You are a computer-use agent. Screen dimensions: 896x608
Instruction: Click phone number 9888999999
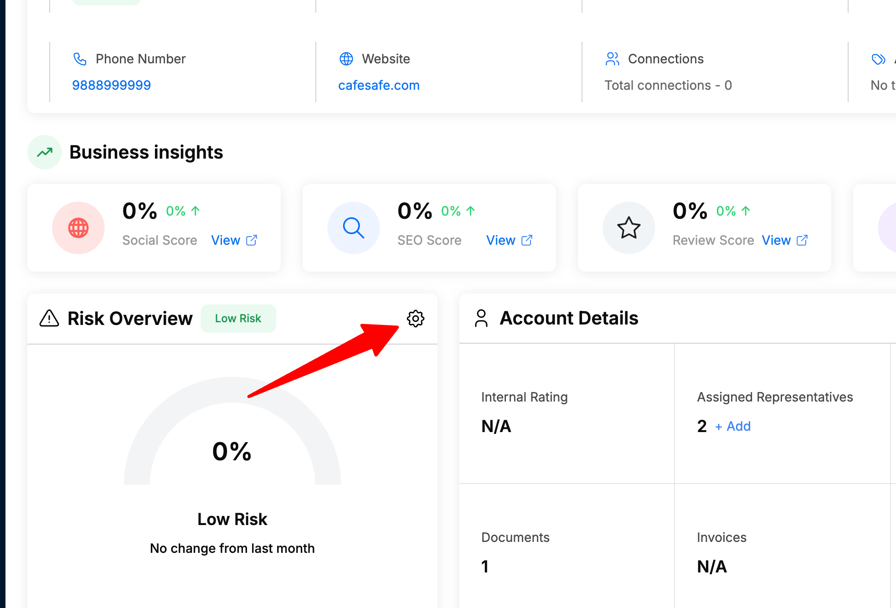111,85
